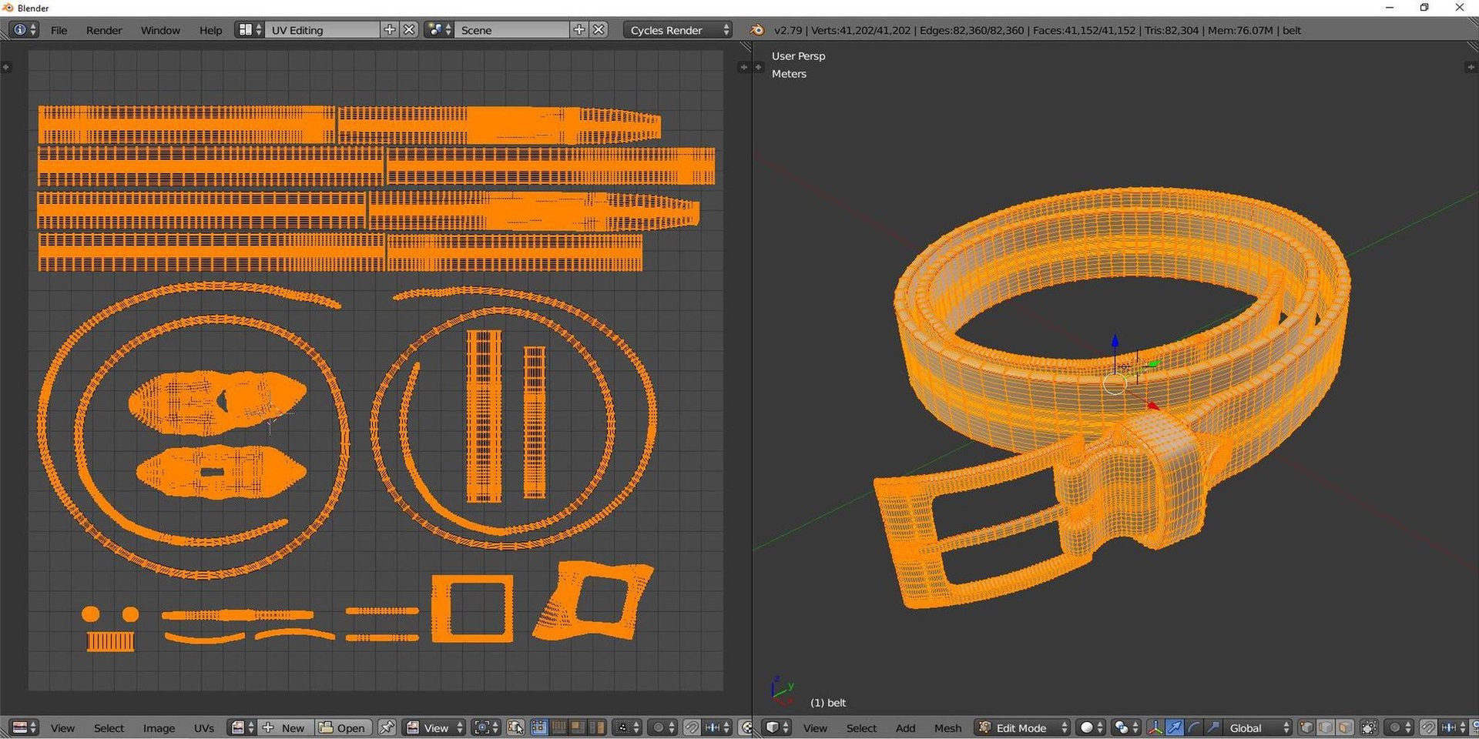Open viewport shading mode dropdown
This screenshot has height=739, width=1479.
click(x=1090, y=727)
